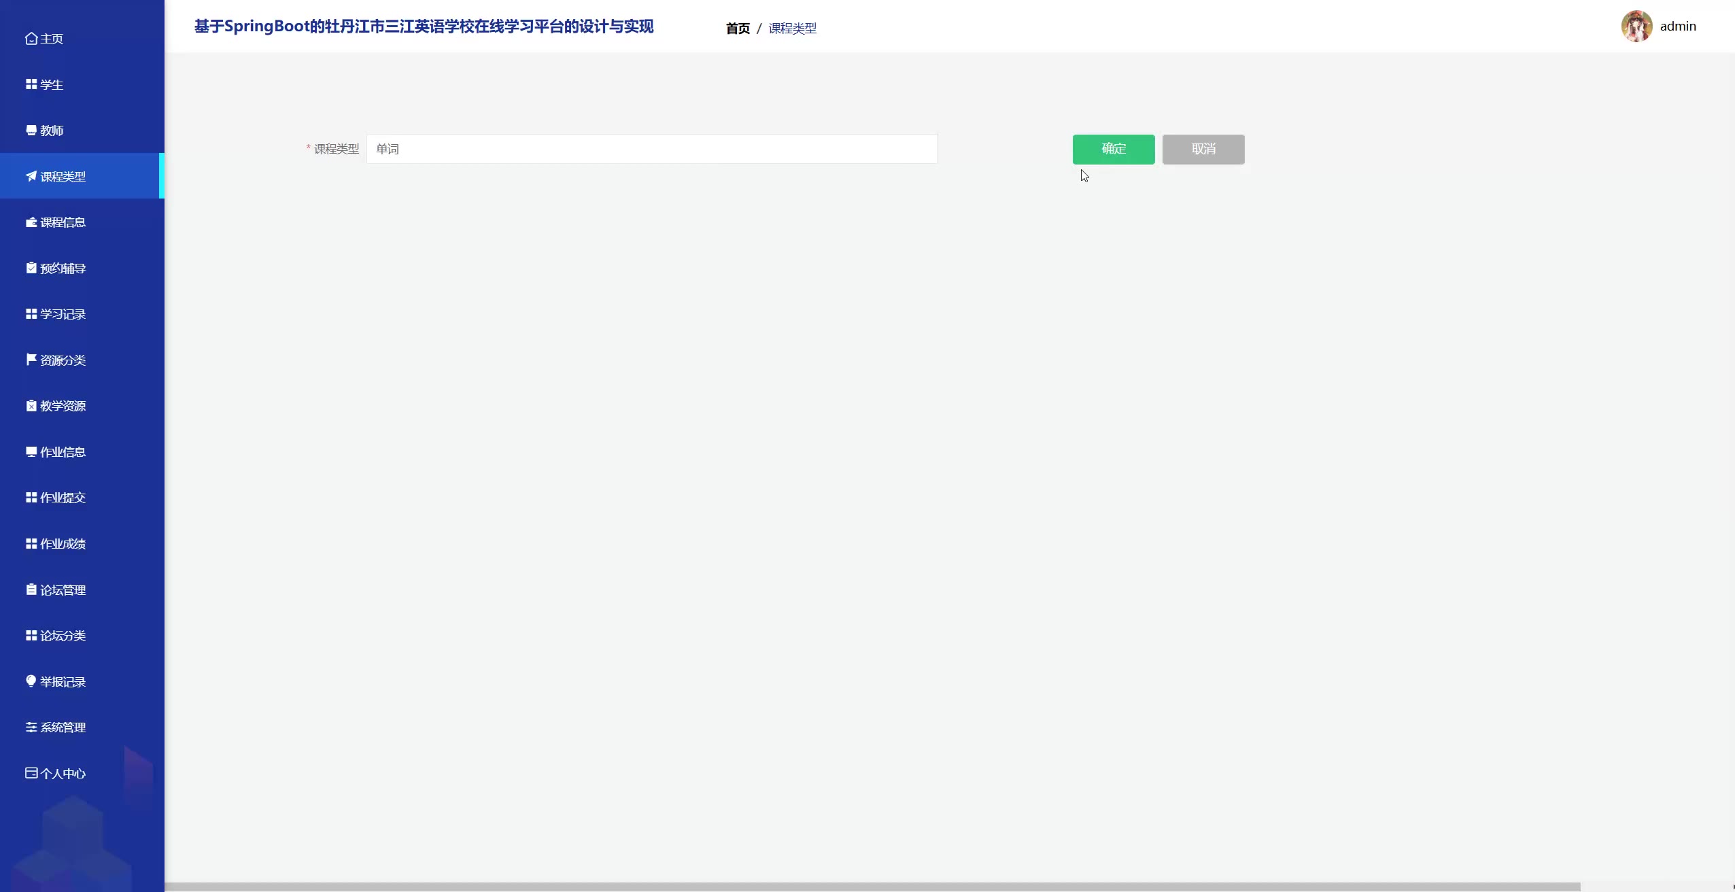Open the 学习记录 menu item

click(63, 314)
